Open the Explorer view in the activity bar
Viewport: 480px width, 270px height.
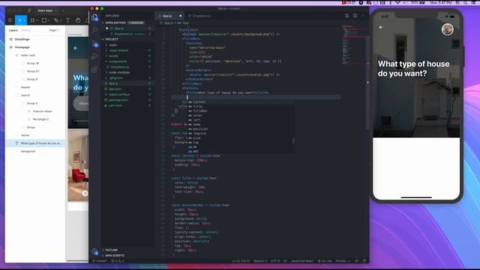point(94,17)
